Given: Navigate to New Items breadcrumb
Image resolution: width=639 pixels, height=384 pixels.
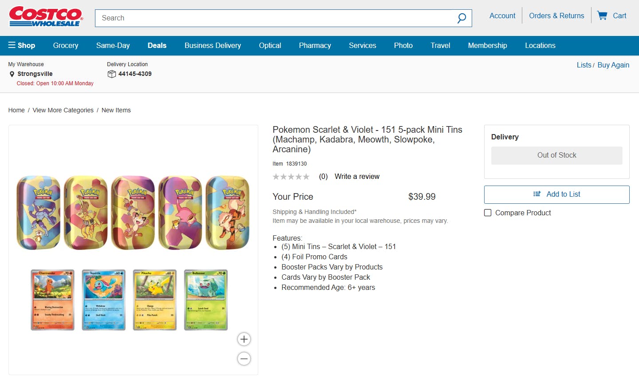Looking at the screenshot, I should pos(116,110).
